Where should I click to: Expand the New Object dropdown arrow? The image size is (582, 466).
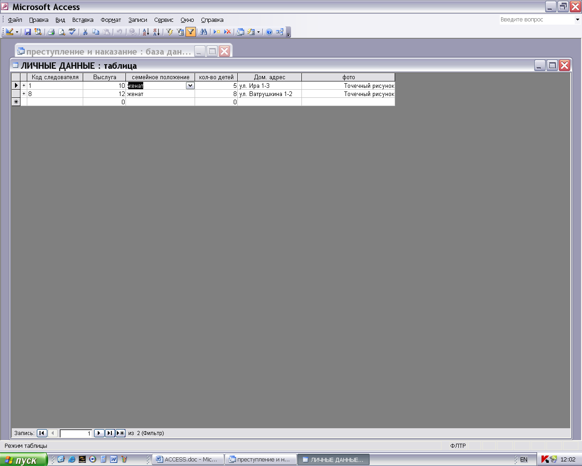[258, 32]
